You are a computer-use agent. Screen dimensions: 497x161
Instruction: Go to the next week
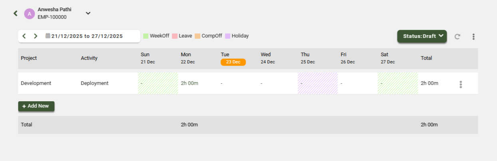pyautogui.click(x=36, y=36)
